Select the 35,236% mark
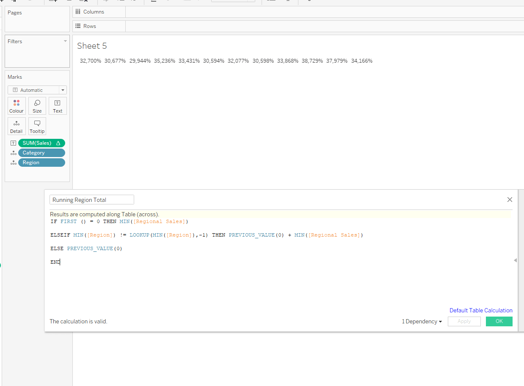 pos(165,61)
